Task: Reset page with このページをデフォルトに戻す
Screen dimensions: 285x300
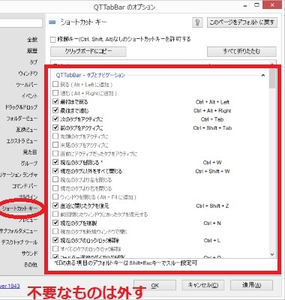Action: pyautogui.click(x=242, y=22)
